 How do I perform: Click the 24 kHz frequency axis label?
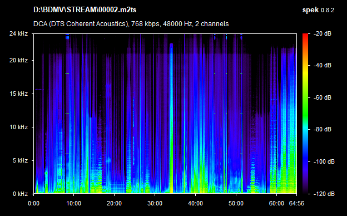pos(18,33)
